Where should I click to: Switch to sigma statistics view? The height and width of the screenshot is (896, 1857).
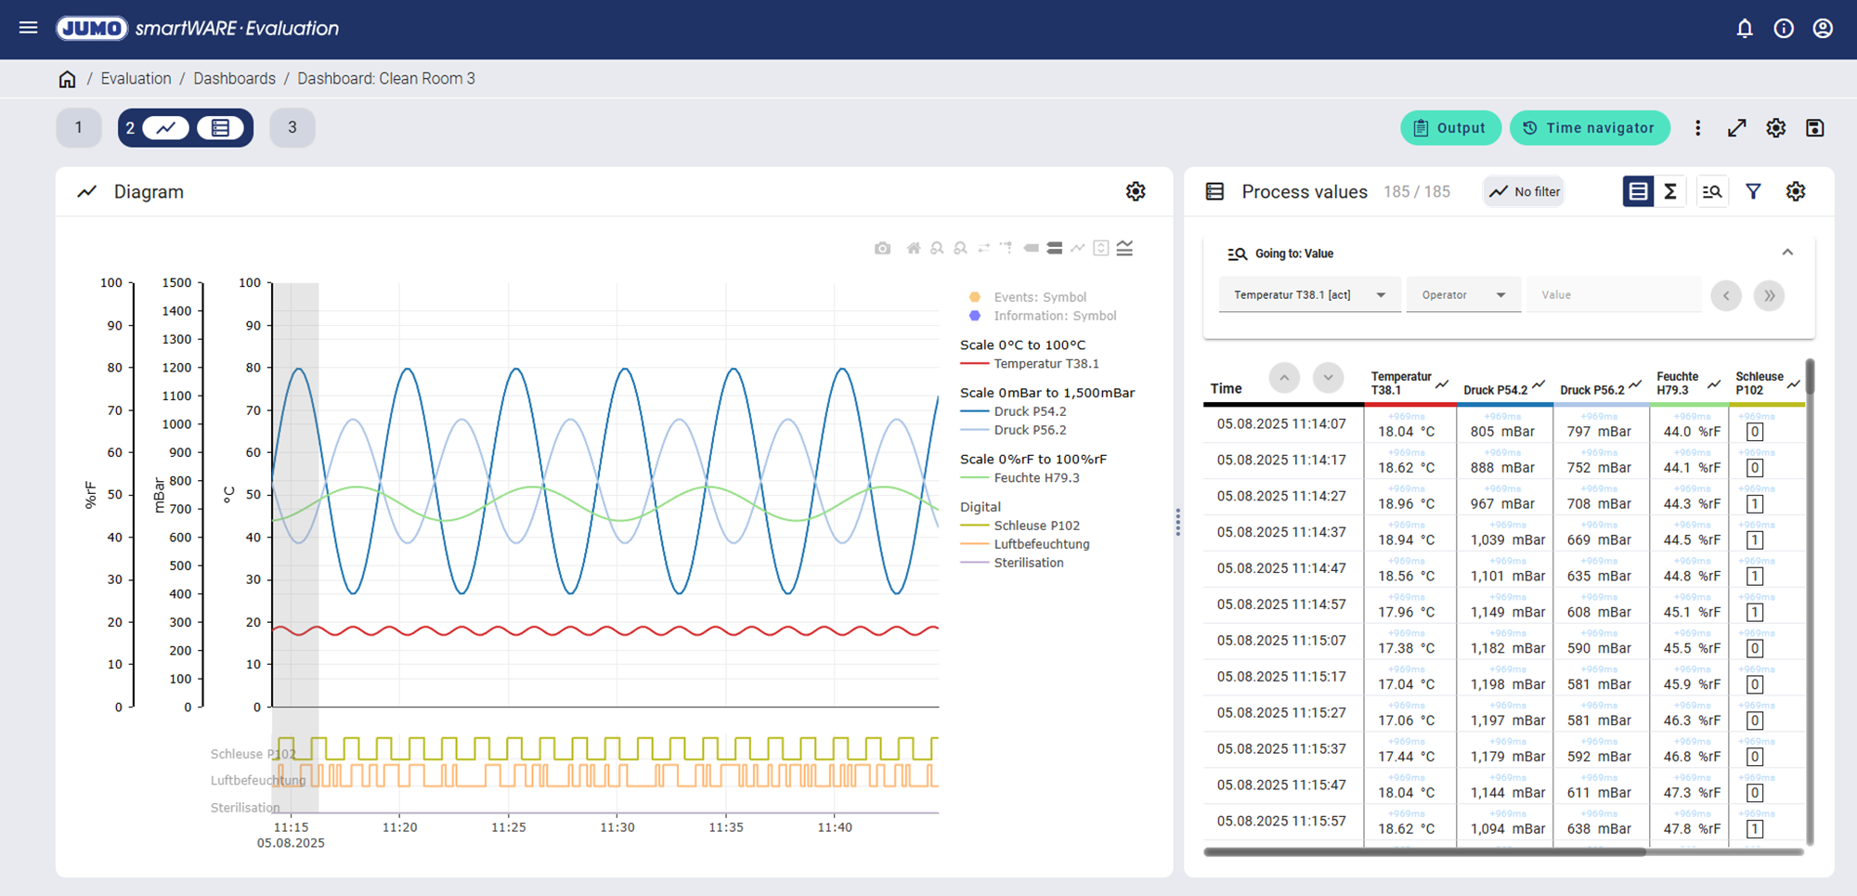(x=1670, y=191)
